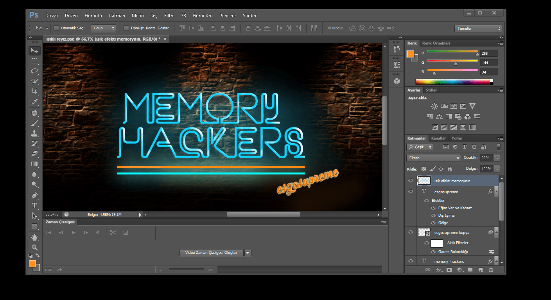Hide the memory hackers layer
The width and height of the screenshot is (551, 300).
410,261
